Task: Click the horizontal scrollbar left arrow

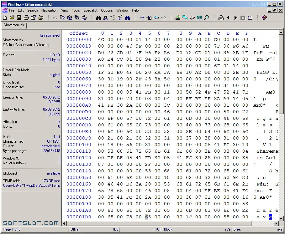Action: (64, 223)
